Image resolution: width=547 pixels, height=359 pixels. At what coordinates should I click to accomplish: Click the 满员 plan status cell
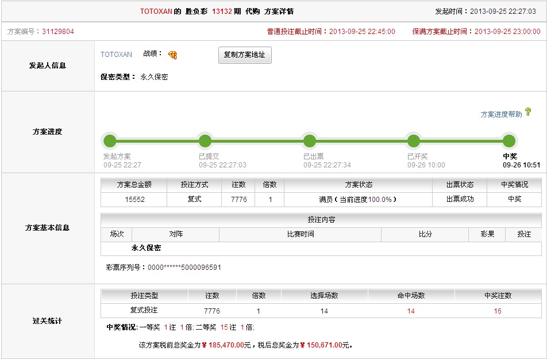coord(357,199)
